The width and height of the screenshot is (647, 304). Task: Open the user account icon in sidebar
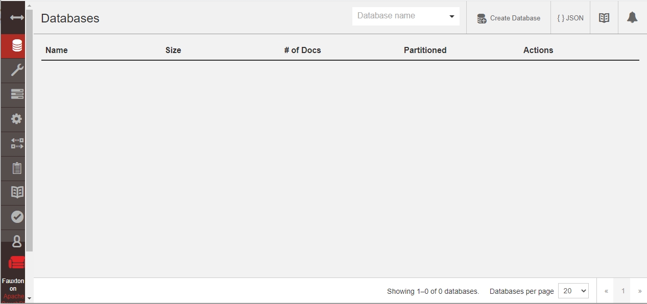[17, 241]
